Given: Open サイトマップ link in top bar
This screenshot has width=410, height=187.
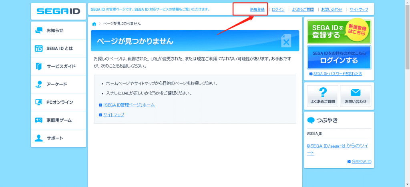Looking at the screenshot, I should click(x=359, y=10).
